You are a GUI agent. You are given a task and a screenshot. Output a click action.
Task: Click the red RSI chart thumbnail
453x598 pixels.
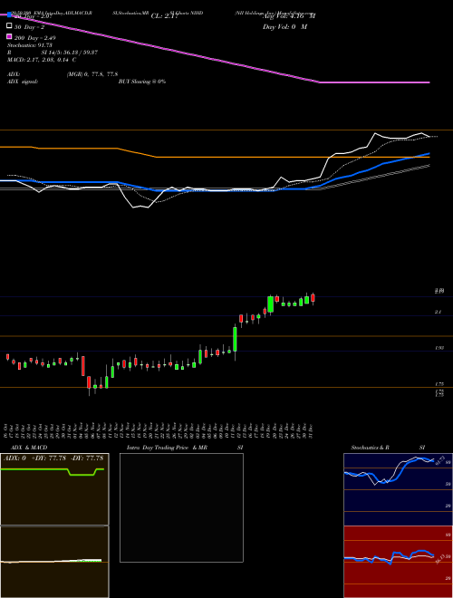coord(398,562)
